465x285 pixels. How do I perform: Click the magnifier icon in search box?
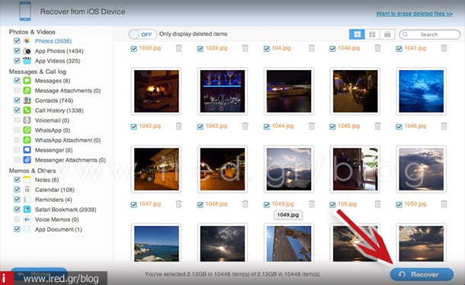(406, 34)
